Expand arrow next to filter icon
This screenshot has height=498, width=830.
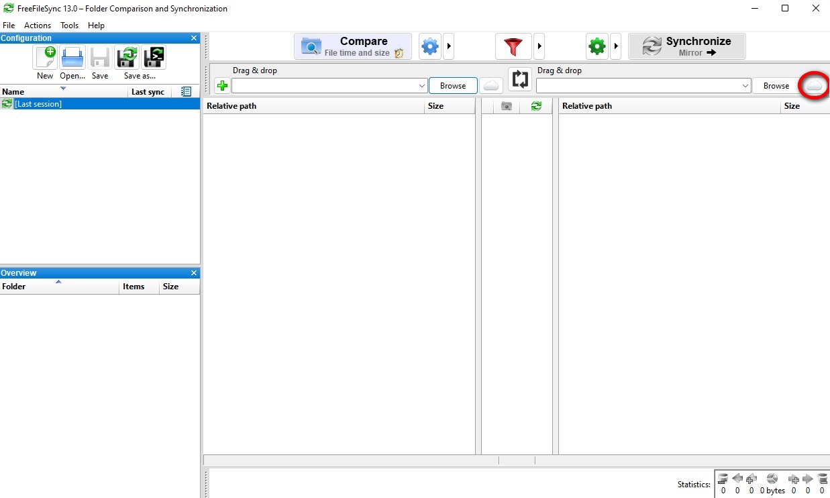pyautogui.click(x=539, y=47)
